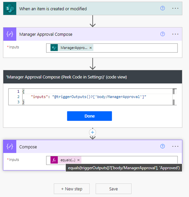
Task: Insert a new step with plus icon
Action: (92, 132)
